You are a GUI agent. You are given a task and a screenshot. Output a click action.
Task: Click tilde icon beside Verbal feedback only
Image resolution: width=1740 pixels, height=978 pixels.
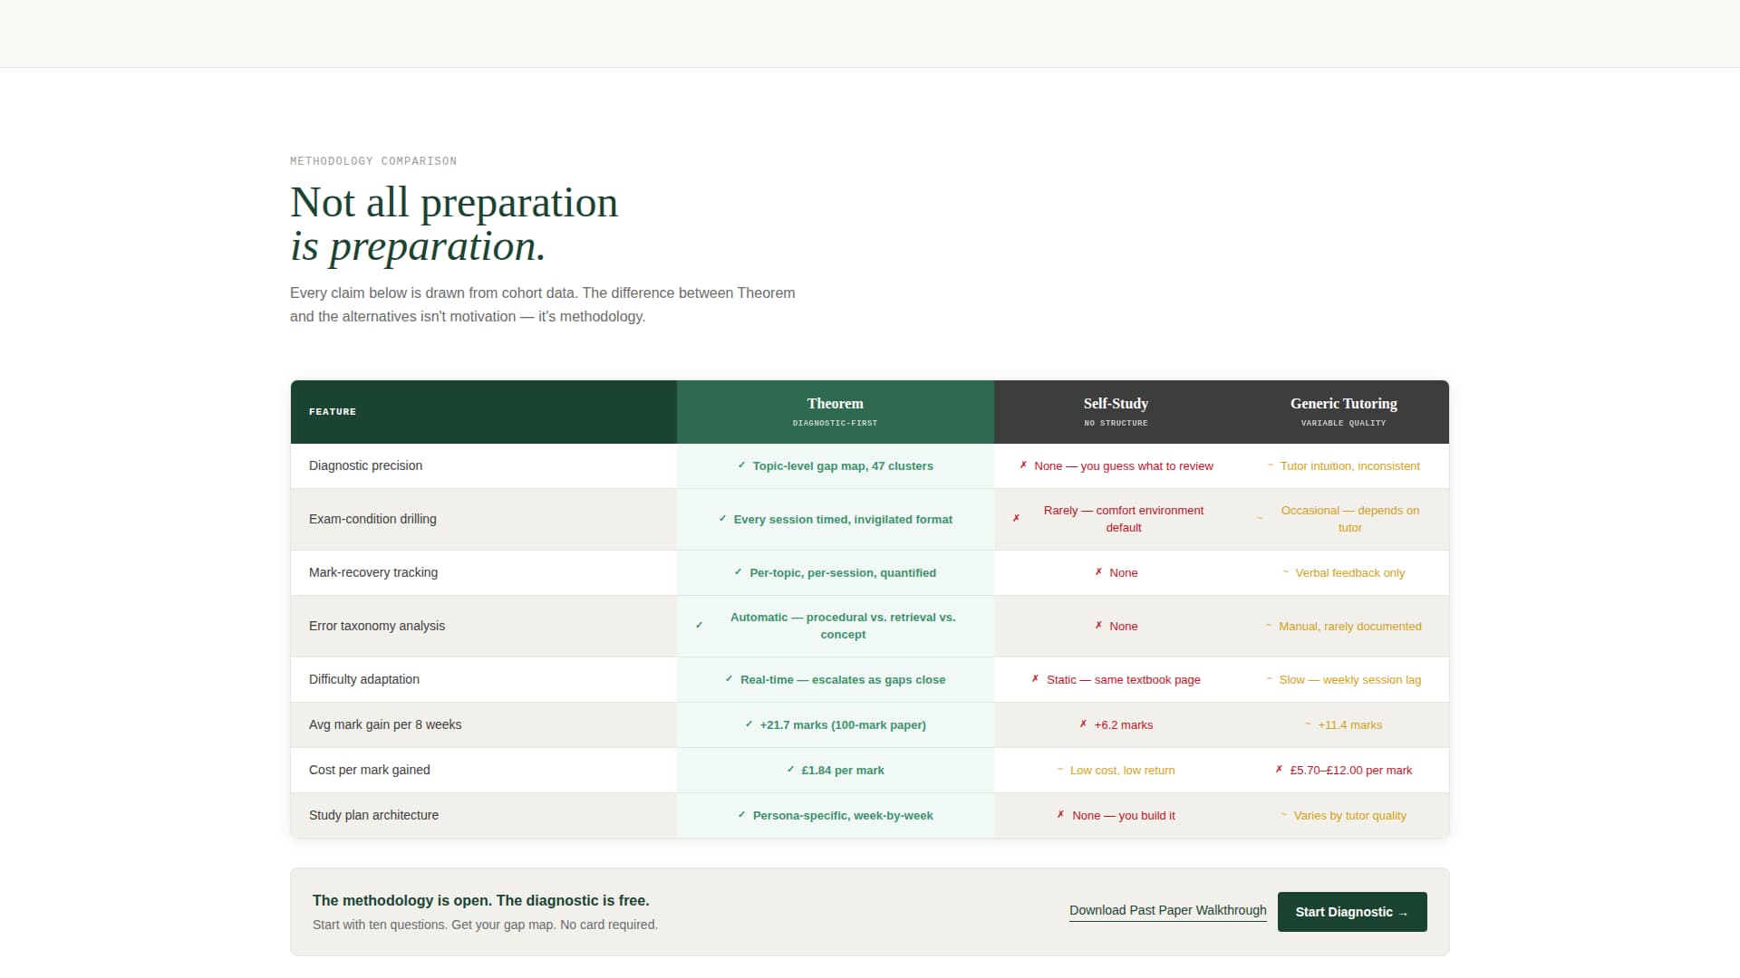point(1285,572)
